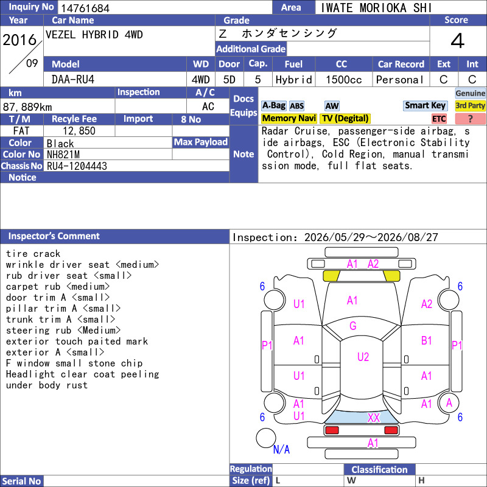Click the ABS equipment badge
The height and width of the screenshot is (487, 487).
coord(296,106)
